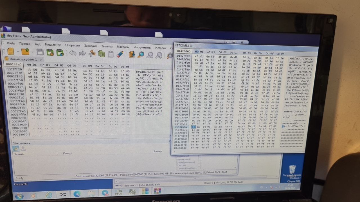Click the Open file folder icon
360x202 pixels.
26,52
